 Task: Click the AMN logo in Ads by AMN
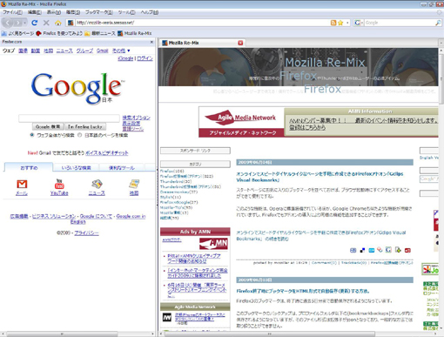coord(213,244)
